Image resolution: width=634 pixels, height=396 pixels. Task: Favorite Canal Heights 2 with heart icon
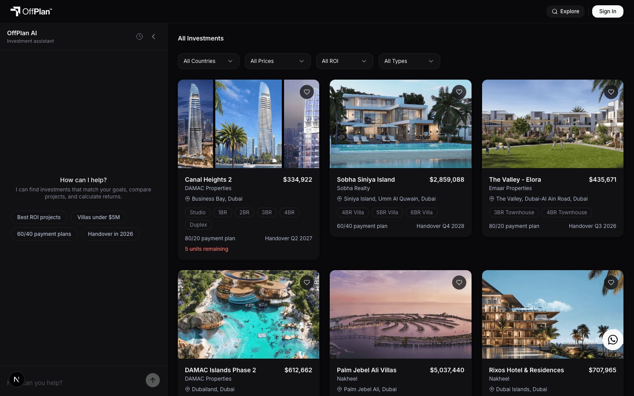pos(307,92)
